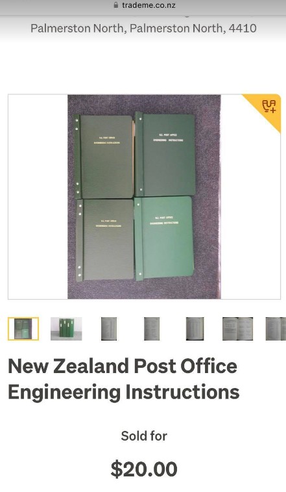The image size is (286, 492).
Task: View the open two-page spread thumbnail
Action: 238,328
